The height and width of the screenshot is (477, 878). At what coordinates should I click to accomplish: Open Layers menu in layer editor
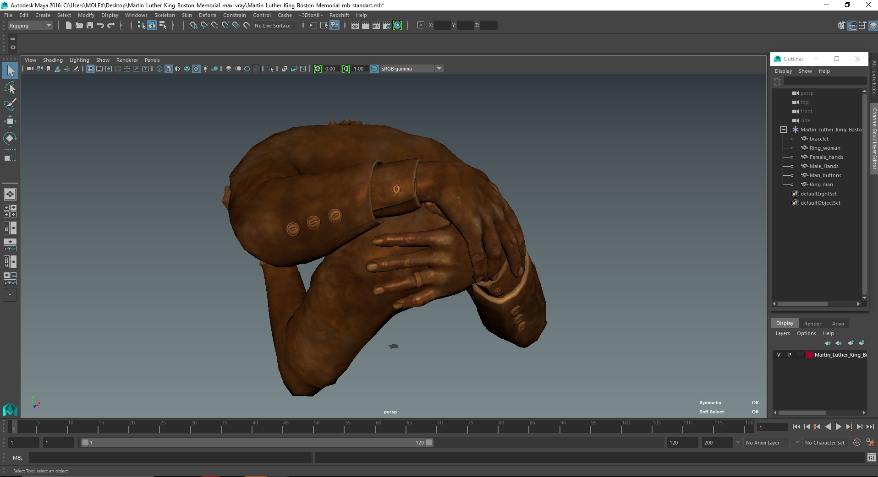(783, 333)
